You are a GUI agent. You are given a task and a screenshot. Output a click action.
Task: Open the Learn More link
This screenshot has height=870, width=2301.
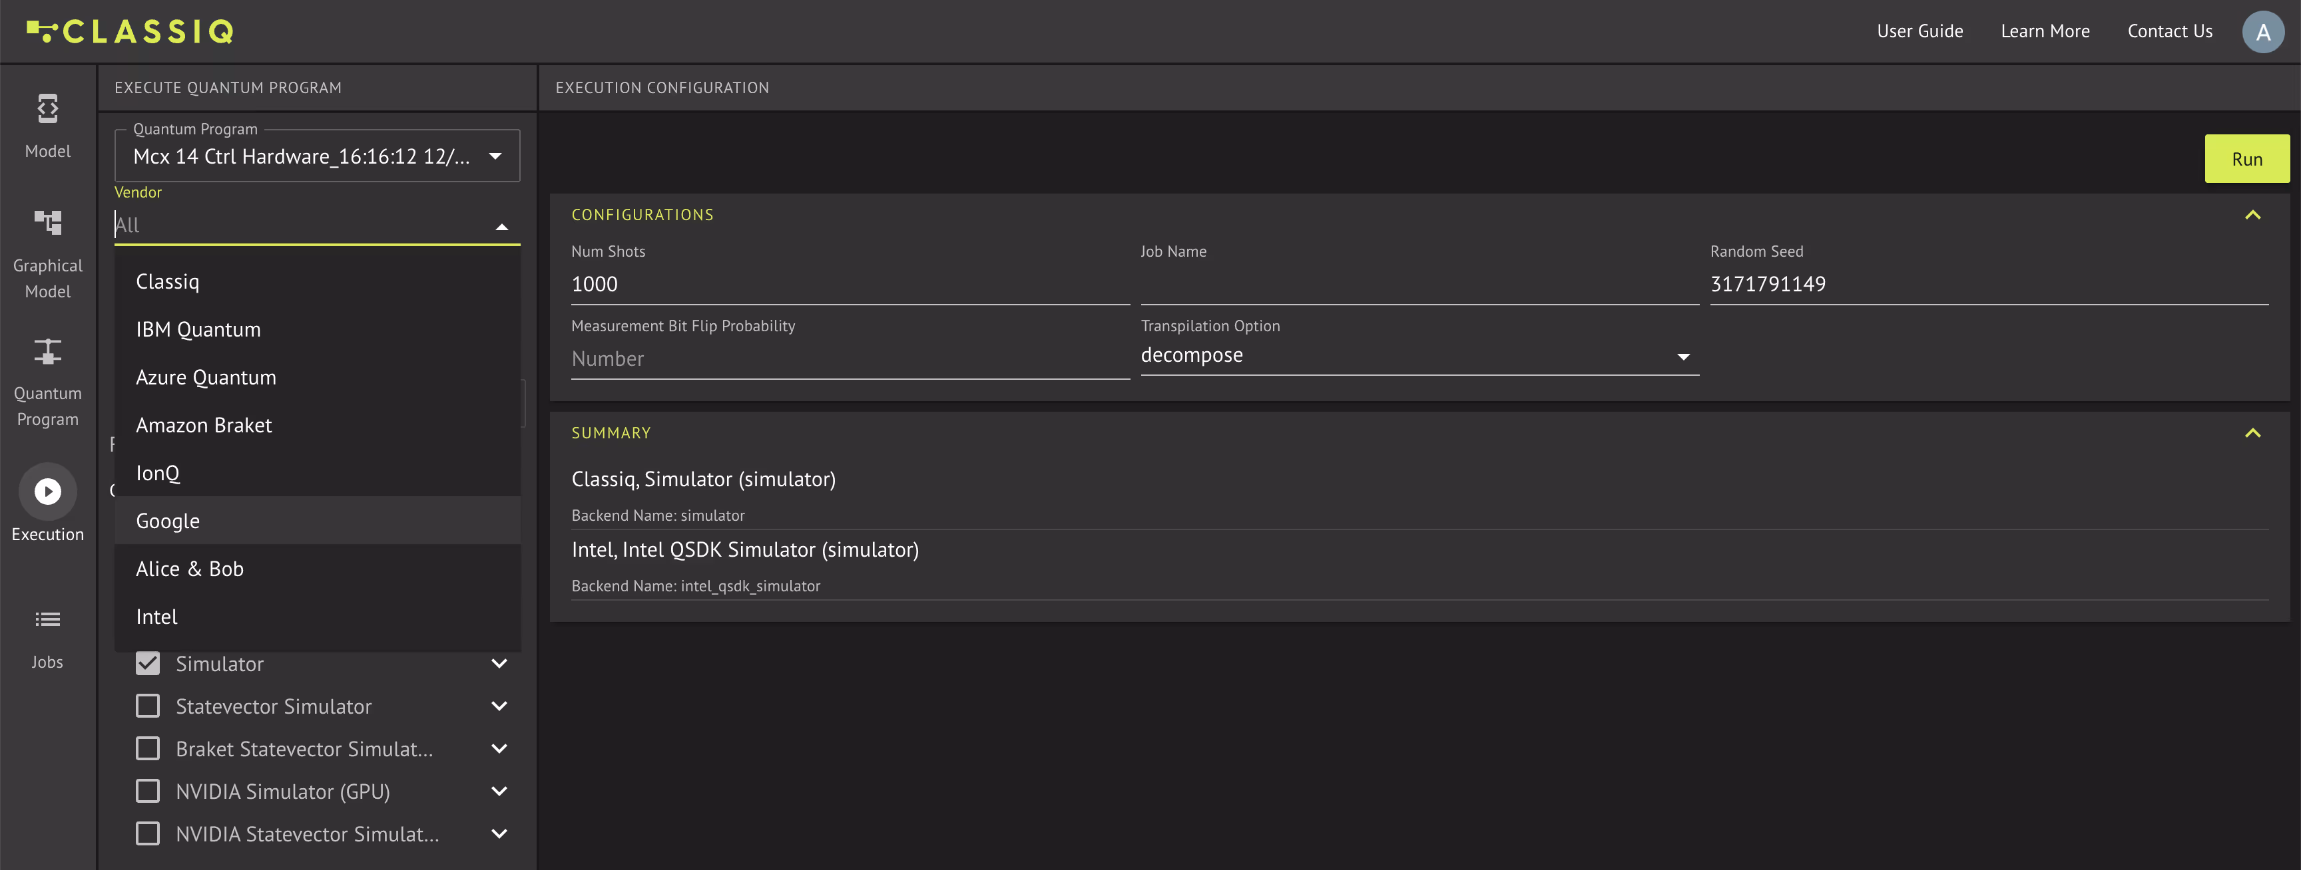(2045, 31)
